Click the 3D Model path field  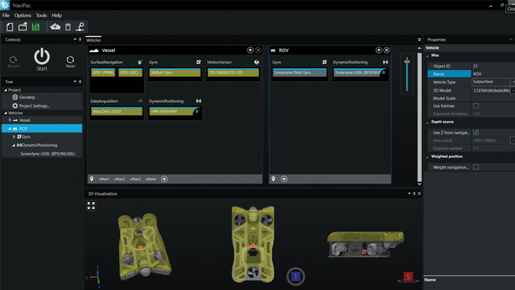pyautogui.click(x=491, y=90)
